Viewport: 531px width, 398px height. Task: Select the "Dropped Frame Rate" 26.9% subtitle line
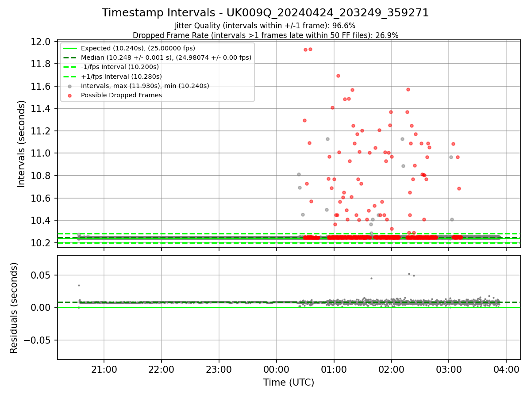(265, 35)
